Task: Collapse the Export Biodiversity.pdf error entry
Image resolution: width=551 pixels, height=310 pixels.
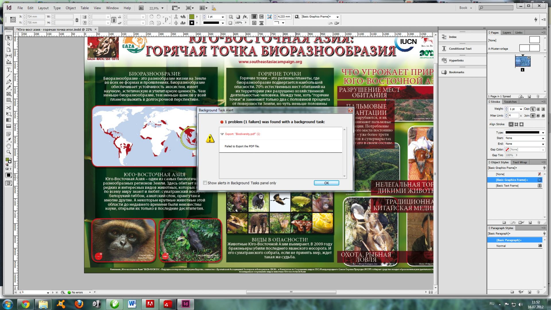Action: 222,134
